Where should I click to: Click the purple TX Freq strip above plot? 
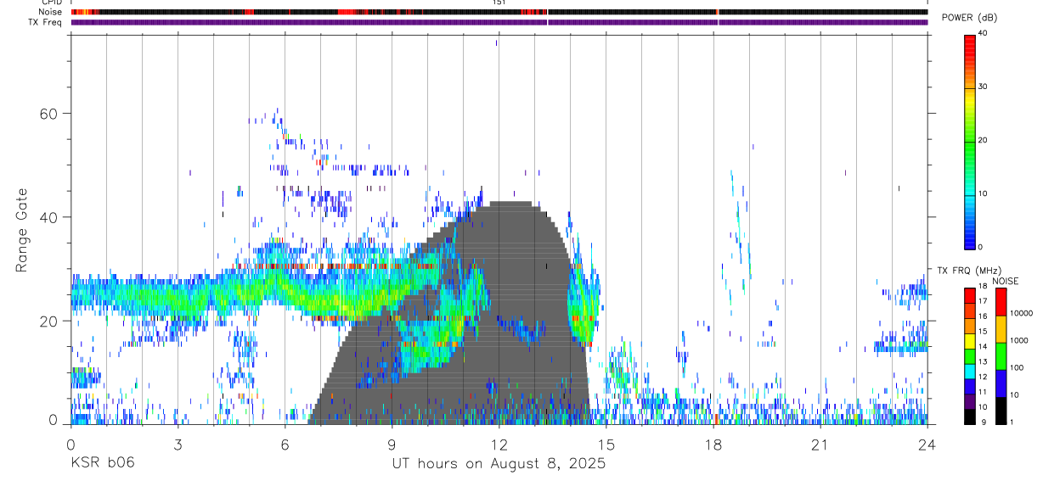click(499, 22)
